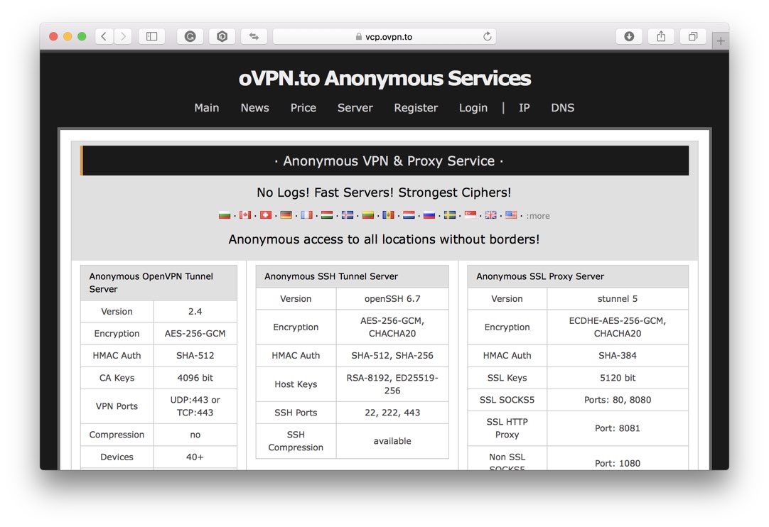Viewport: 769px width, 527px height.
Task: Click the minimize yellow window button
Action: tap(68, 36)
